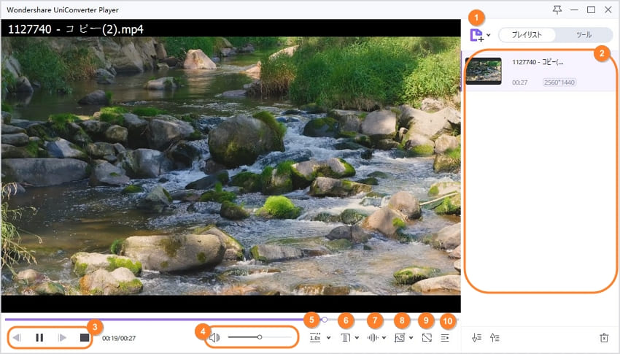Switch to the ツール tab

(584, 35)
